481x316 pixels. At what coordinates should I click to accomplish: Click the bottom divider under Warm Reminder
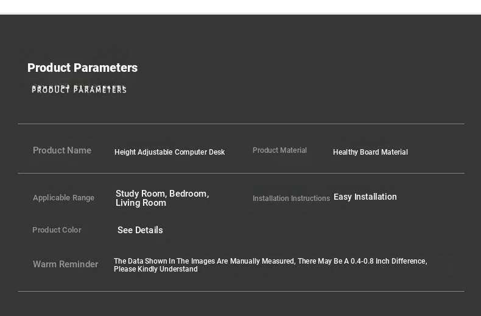click(241, 291)
